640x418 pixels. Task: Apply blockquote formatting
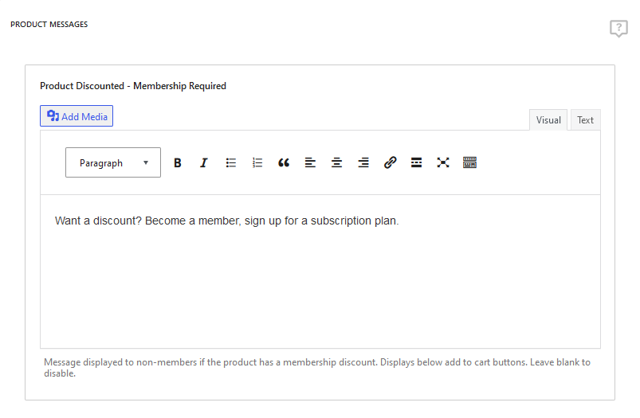pyautogui.click(x=284, y=162)
